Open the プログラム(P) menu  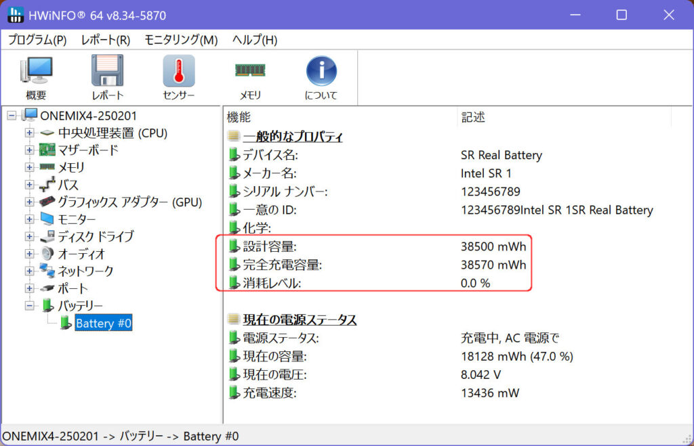tap(37, 40)
